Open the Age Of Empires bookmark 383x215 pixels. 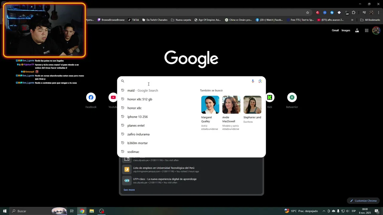[207, 20]
